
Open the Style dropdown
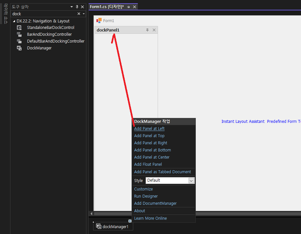[x=191, y=181]
